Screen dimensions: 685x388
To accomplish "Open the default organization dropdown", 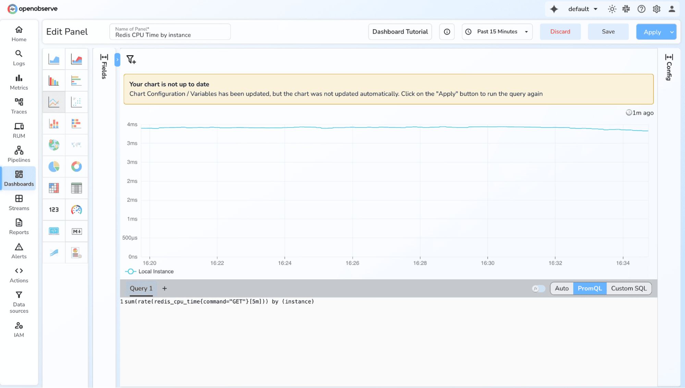I will [x=583, y=9].
